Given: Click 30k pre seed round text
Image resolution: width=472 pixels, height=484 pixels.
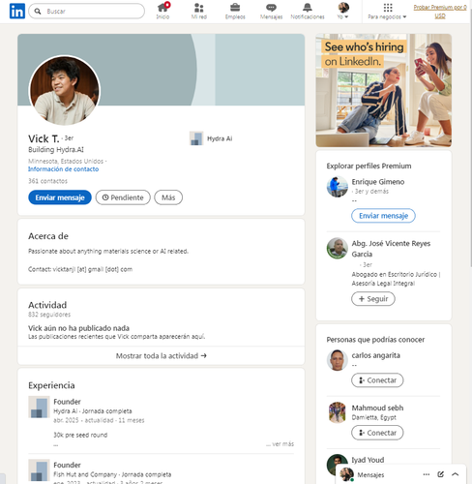Looking at the screenshot, I should (x=80, y=435).
